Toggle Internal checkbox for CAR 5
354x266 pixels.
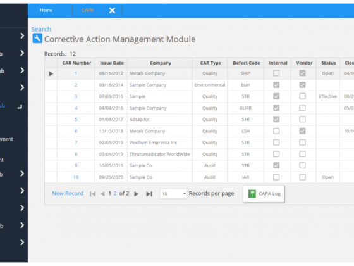(x=276, y=119)
